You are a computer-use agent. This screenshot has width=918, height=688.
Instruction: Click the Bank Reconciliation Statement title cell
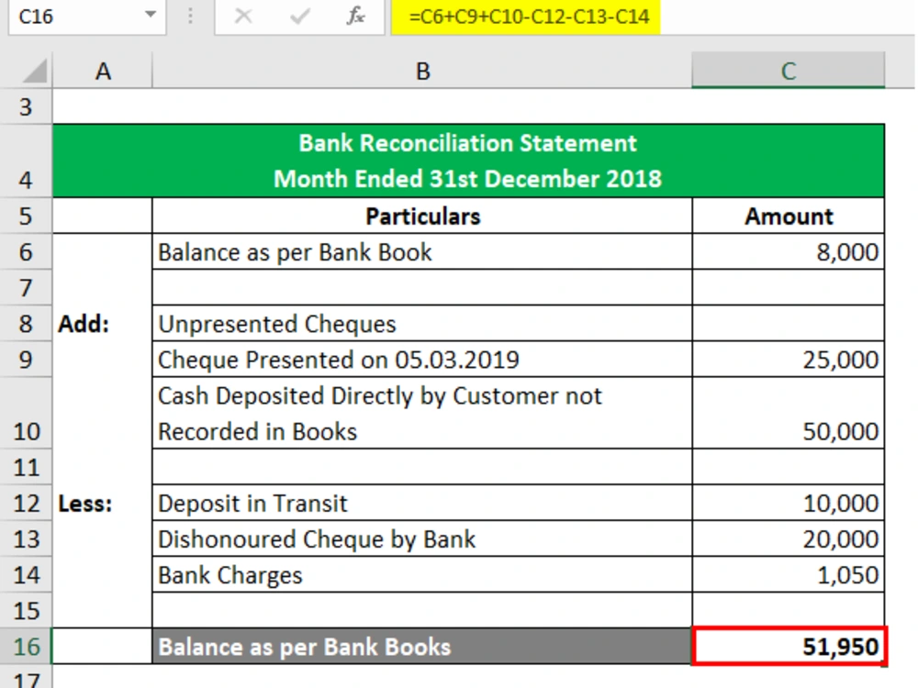click(x=468, y=161)
